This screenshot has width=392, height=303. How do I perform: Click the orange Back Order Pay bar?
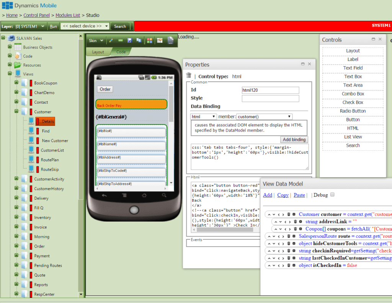[x=131, y=104]
